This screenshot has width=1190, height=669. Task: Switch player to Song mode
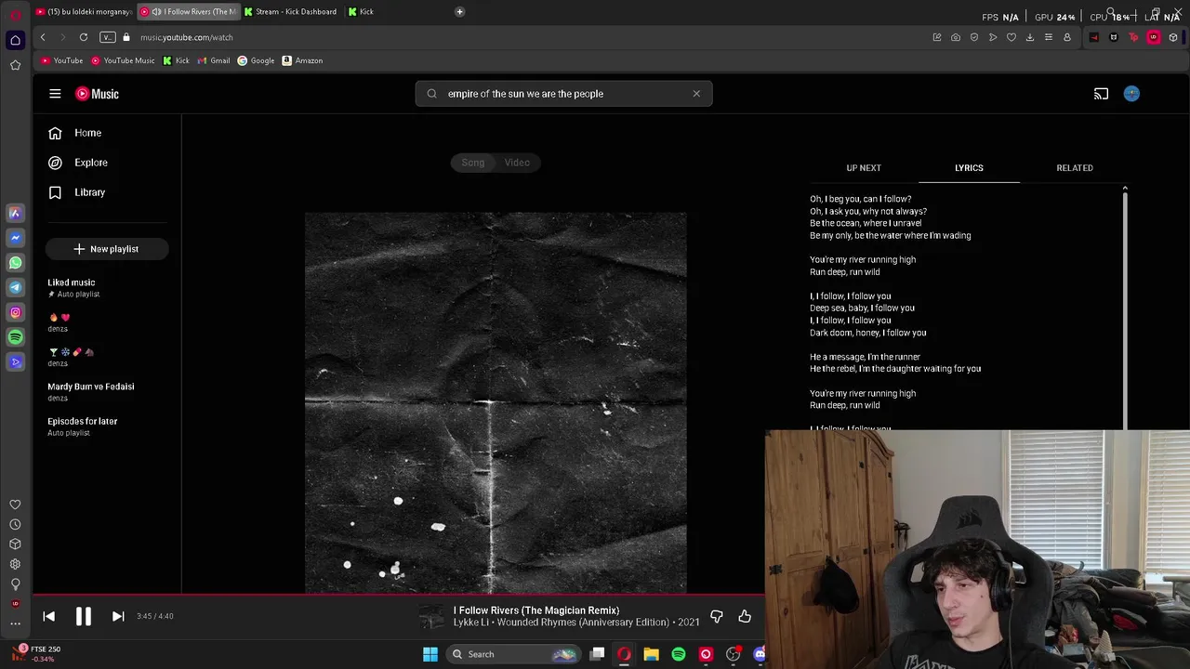(473, 163)
